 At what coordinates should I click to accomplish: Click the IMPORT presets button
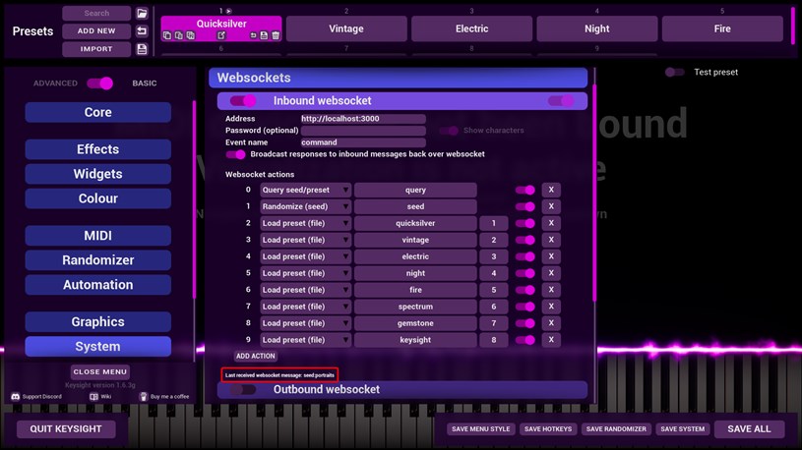96,49
